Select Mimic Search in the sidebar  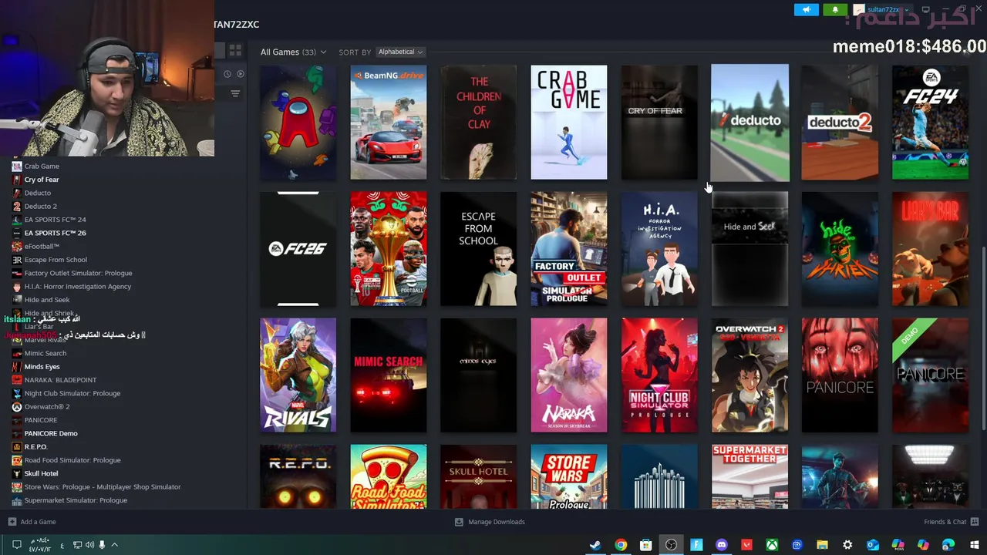click(45, 353)
